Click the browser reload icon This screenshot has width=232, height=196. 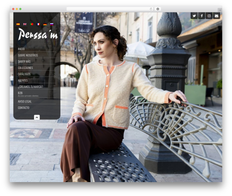(x=151, y=9)
